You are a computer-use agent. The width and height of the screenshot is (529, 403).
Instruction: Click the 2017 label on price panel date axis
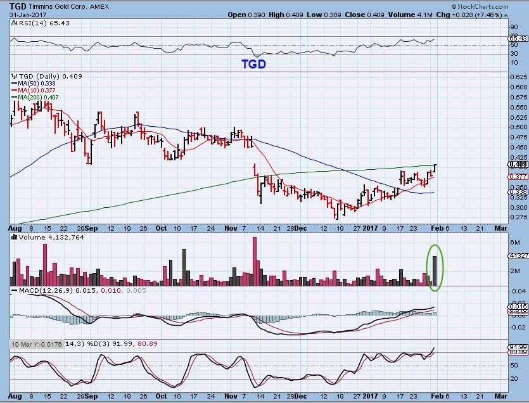[x=371, y=229]
